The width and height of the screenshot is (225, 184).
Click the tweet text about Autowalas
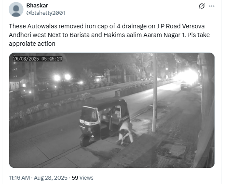(x=109, y=35)
